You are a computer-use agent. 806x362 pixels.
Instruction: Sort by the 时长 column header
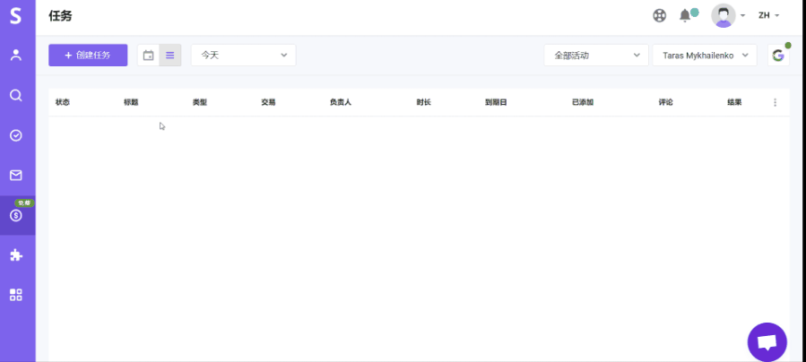[423, 103]
